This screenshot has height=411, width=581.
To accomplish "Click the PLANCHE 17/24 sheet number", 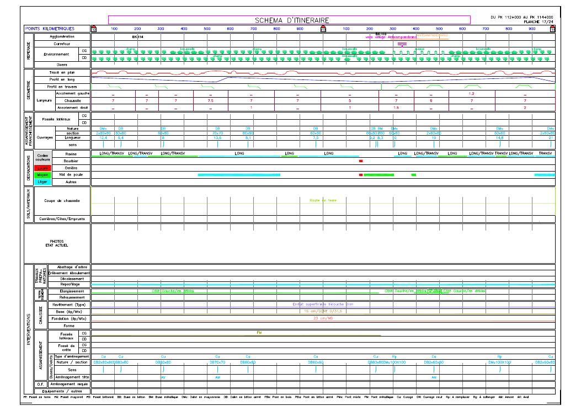I will (x=538, y=22).
